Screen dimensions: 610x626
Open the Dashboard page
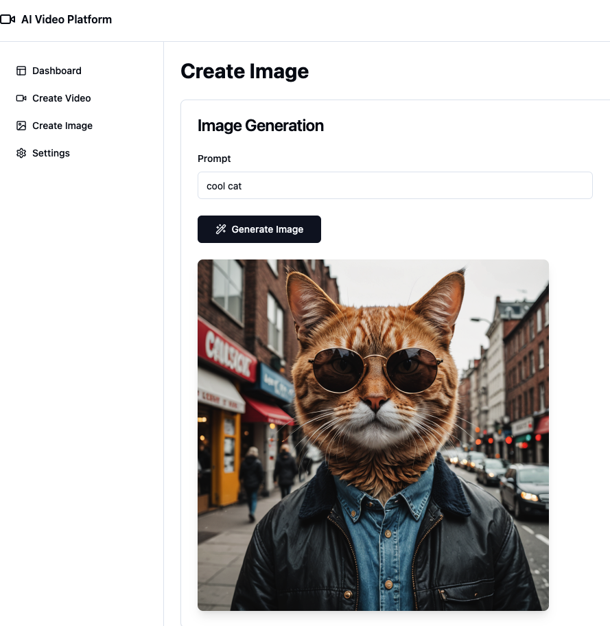(x=56, y=71)
